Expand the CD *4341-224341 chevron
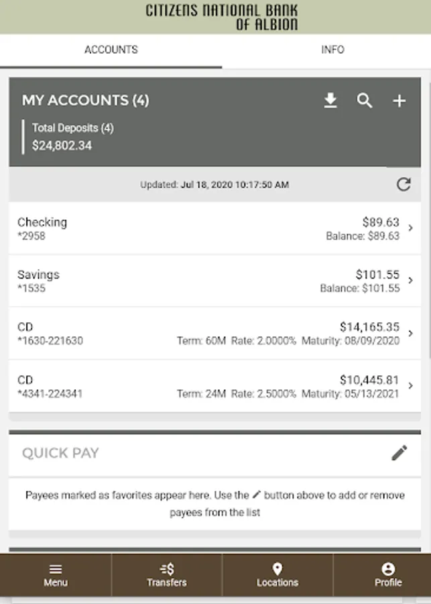The height and width of the screenshot is (604, 431). click(411, 386)
